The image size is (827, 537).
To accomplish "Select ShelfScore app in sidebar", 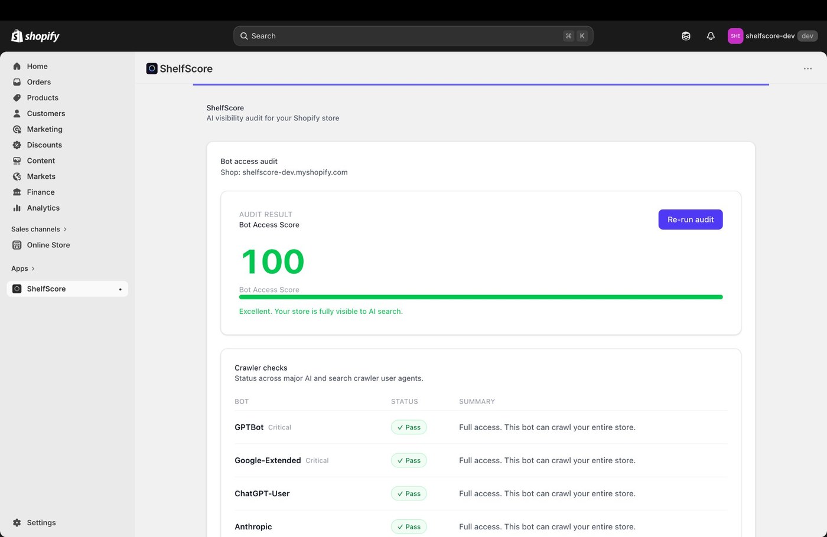I will 67,289.
